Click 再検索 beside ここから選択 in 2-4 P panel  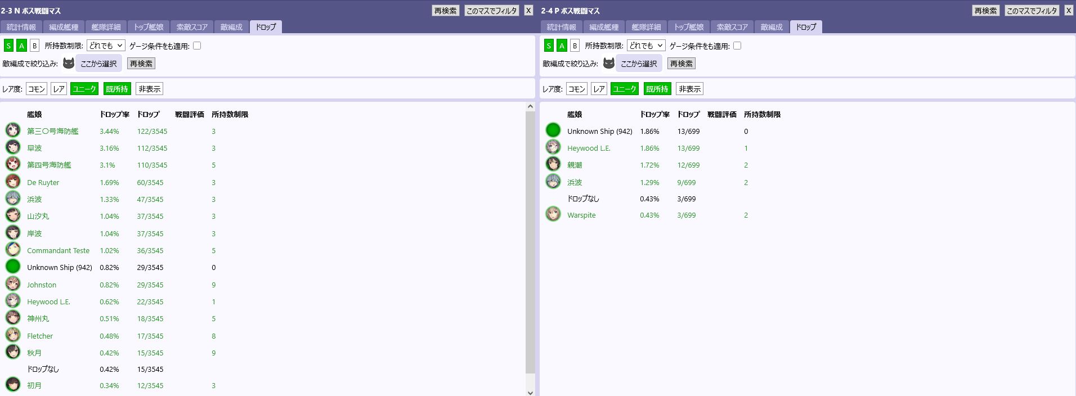pyautogui.click(x=682, y=64)
